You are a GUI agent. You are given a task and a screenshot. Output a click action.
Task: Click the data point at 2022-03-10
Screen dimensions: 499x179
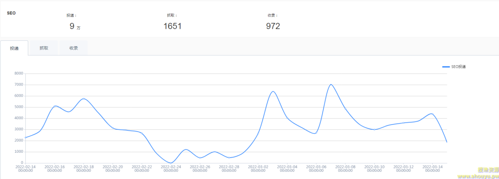tap(374, 129)
